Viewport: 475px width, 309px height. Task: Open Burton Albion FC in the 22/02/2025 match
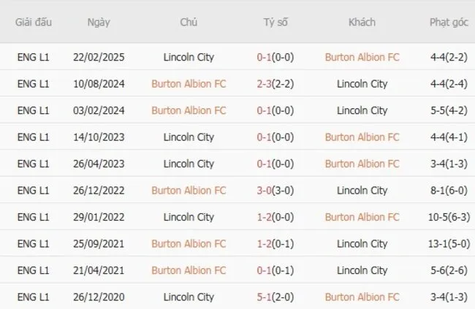click(x=362, y=57)
